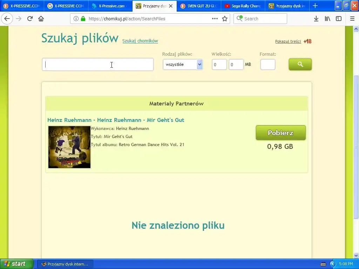The image size is (359, 269).
Task: Open Heinz Ruehmann - Mir Geht's Gut title link
Action: pos(116,120)
